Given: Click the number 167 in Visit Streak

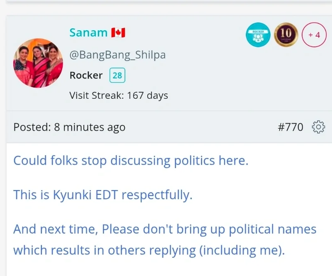Looking at the screenshot, I should point(135,95).
